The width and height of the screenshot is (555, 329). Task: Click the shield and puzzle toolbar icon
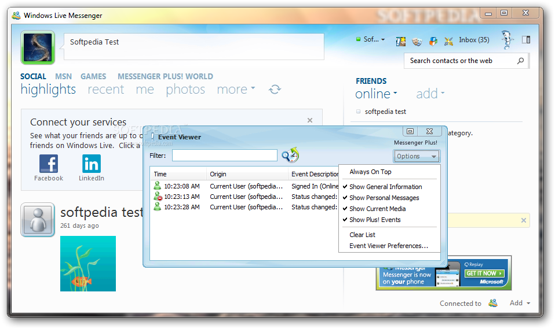click(433, 42)
